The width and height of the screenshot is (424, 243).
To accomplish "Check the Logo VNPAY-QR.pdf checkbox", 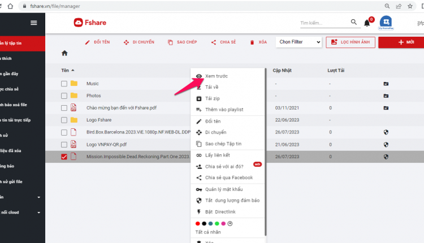I will click(x=64, y=145).
